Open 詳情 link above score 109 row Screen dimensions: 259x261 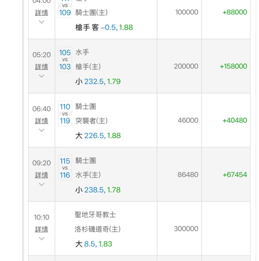[42, 13]
